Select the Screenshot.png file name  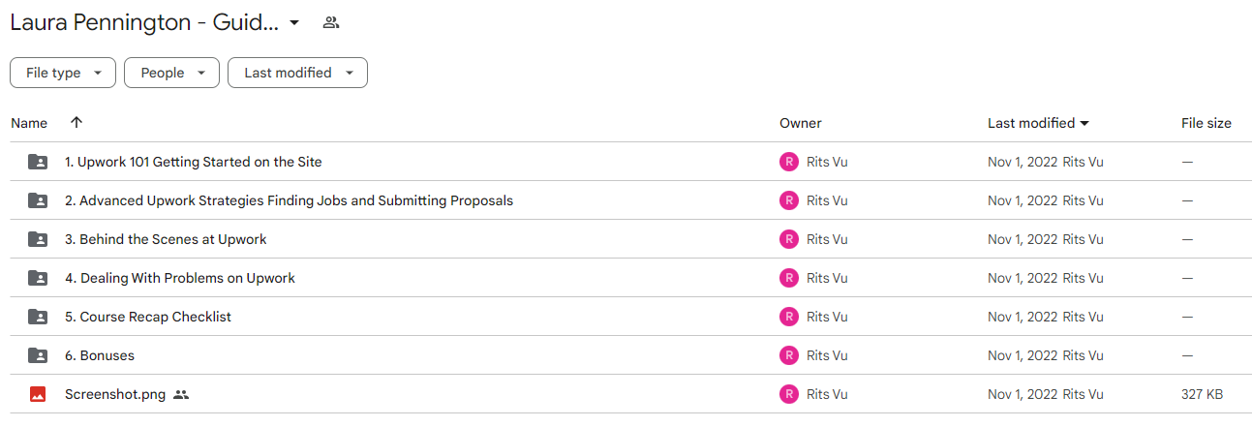(x=115, y=394)
